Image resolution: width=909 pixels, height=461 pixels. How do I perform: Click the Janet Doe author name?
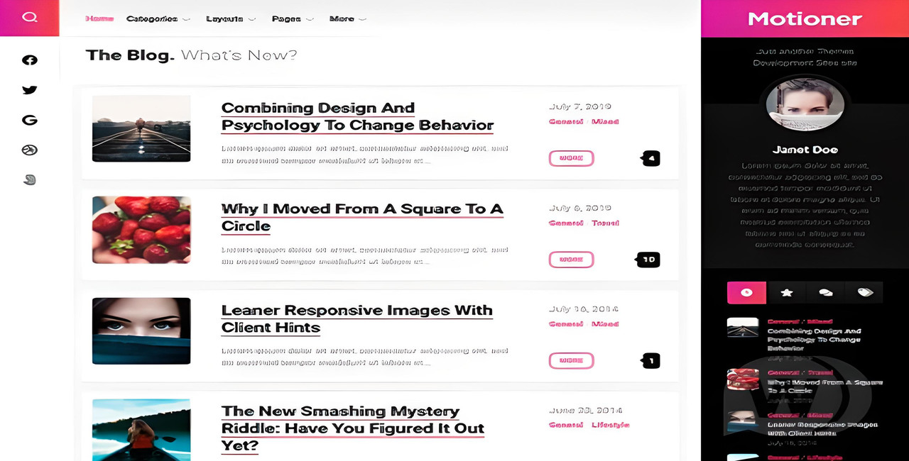tap(805, 150)
